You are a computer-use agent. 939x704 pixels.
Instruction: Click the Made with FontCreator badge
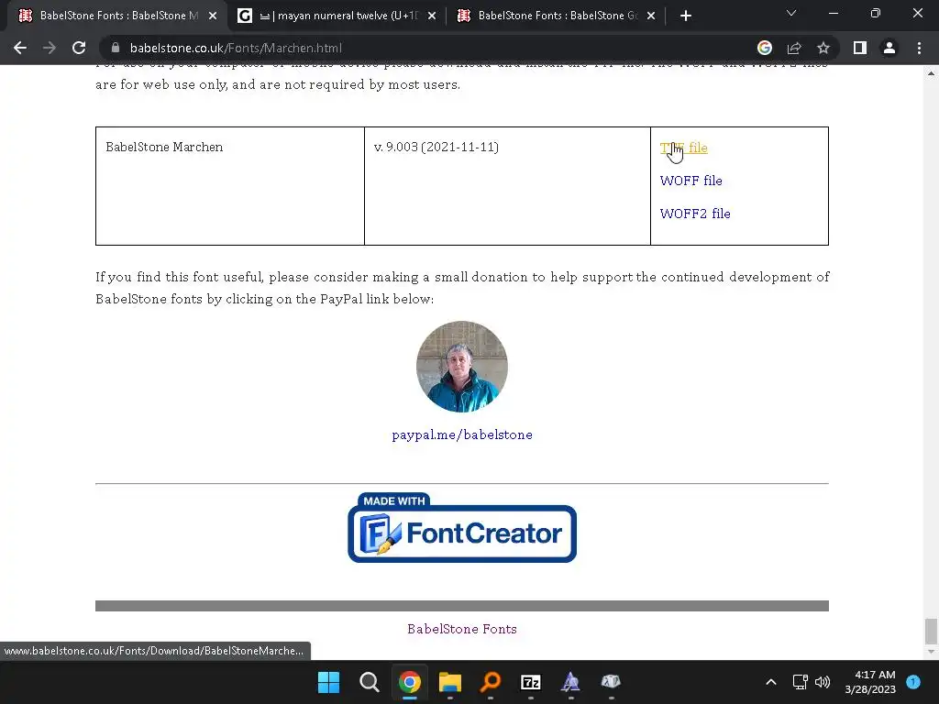tap(462, 527)
